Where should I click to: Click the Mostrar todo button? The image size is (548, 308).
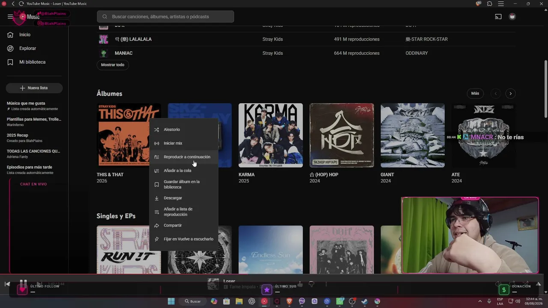(x=113, y=65)
